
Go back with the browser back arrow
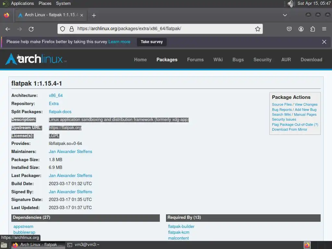point(8,29)
